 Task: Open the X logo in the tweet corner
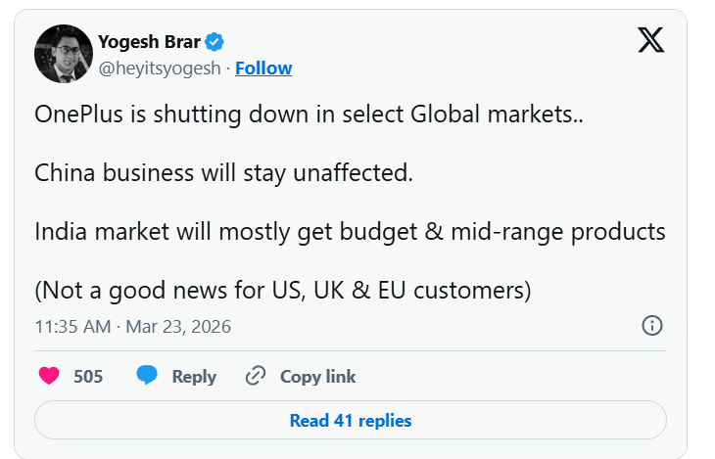(x=650, y=39)
